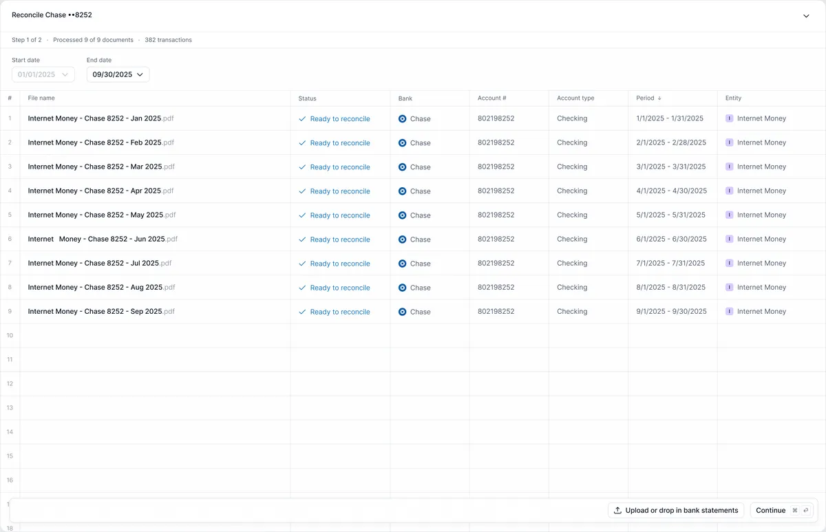The width and height of the screenshot is (826, 532).
Task: Click Ready to reconcile in Jun 2025 row
Action: tap(340, 240)
